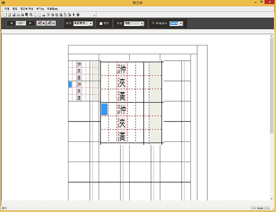Screen dimensions: 276x212
Task: Click scrollbar up arrow
Action: pyautogui.click(x=271, y=36)
